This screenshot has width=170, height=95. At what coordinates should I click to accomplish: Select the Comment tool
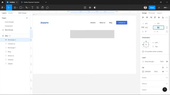[47, 8]
